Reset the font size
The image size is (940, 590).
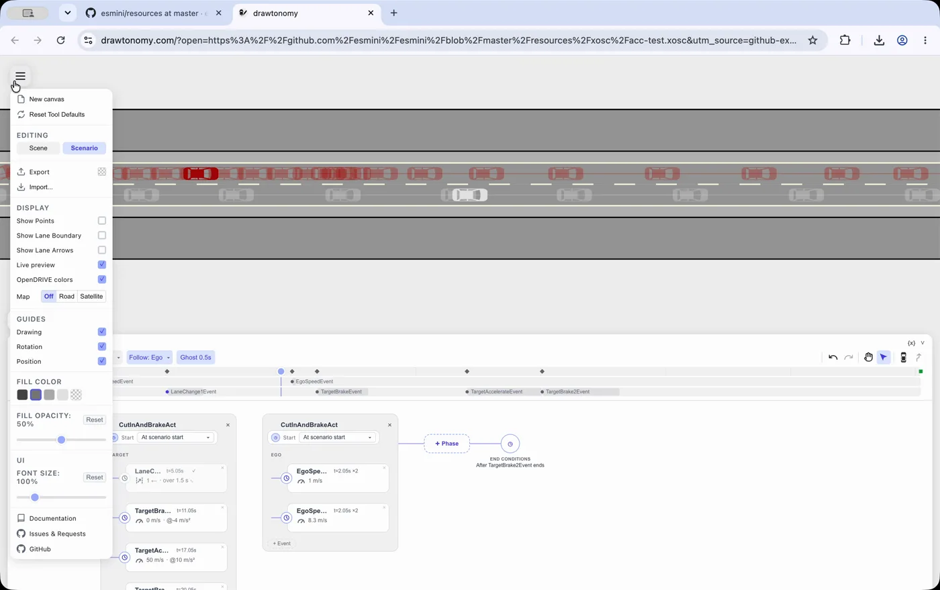click(95, 478)
